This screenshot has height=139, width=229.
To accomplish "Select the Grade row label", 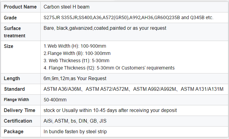I will click(x=10, y=18).
